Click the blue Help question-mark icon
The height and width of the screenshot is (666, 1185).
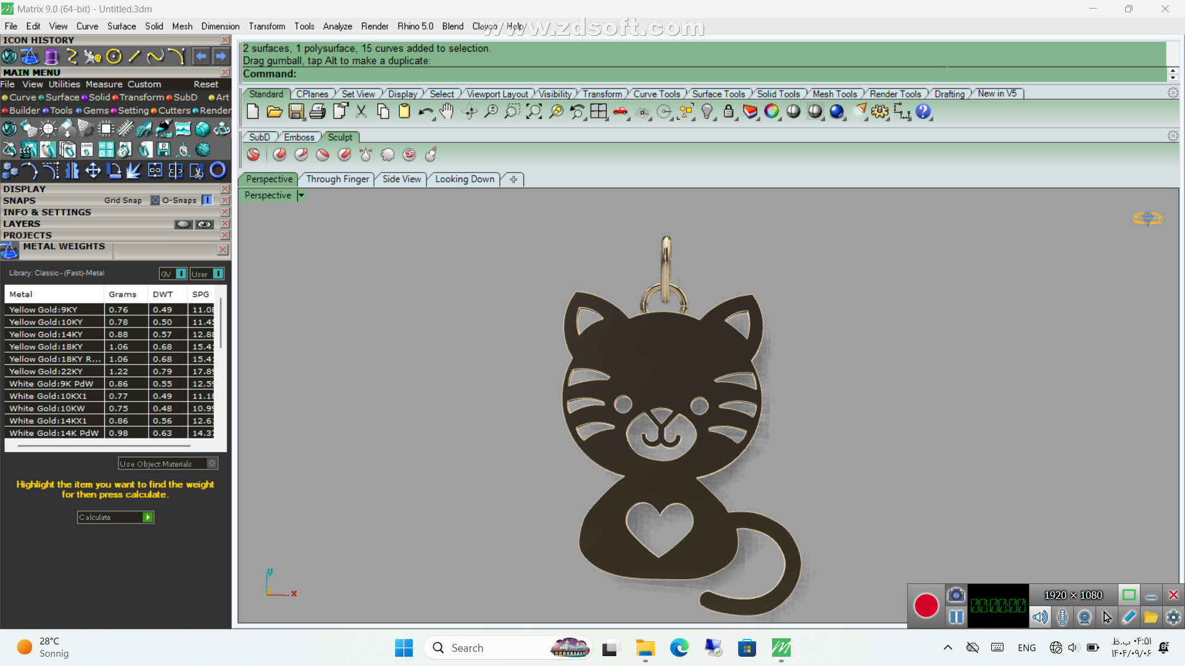tap(923, 112)
